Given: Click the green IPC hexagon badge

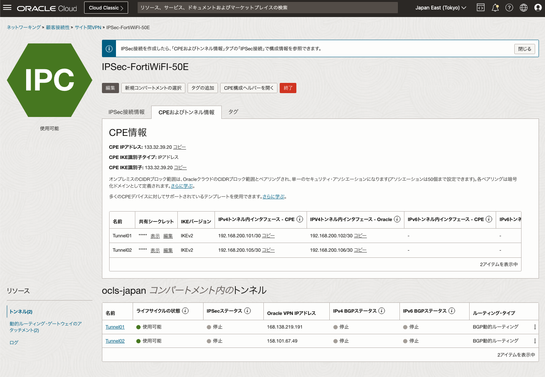Looking at the screenshot, I should coord(50,80).
